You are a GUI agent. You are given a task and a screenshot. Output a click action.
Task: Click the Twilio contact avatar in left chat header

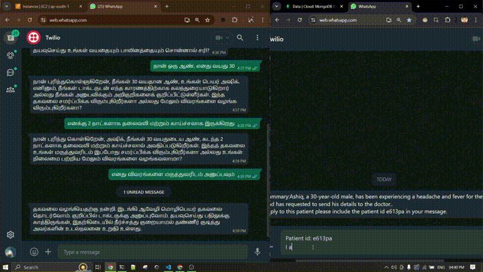coord(34,38)
